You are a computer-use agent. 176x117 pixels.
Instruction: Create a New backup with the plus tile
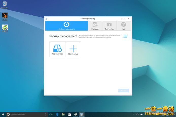click(73, 49)
